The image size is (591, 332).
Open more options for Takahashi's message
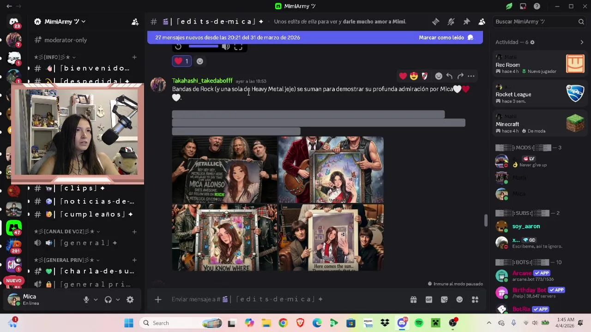pos(471,76)
